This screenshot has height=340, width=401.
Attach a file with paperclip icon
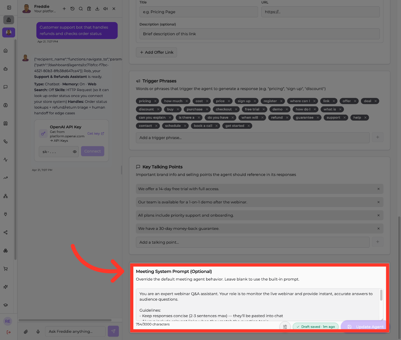pyautogui.click(x=26, y=331)
